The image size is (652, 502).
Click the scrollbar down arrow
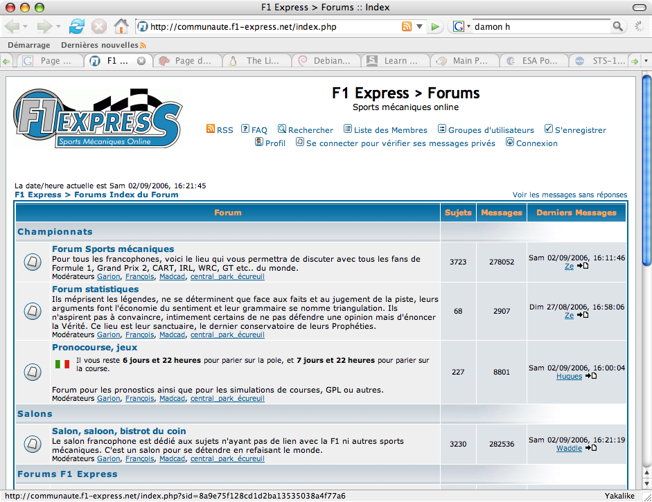click(646, 484)
